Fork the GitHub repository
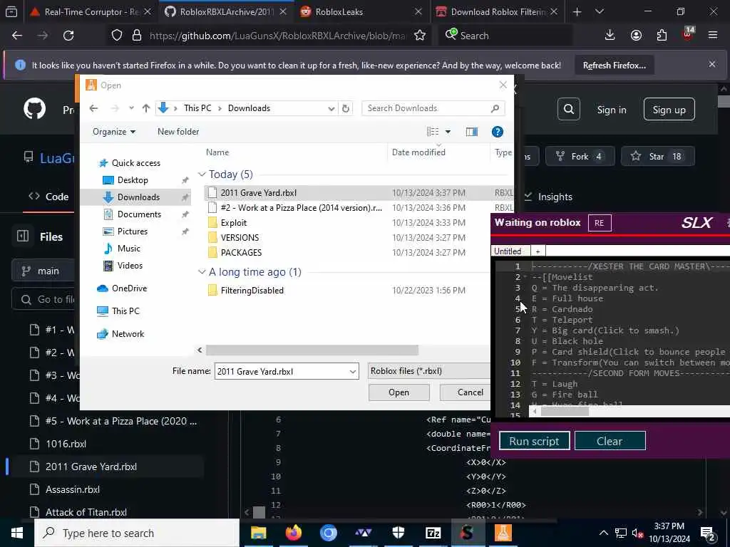Viewport: 730px width, 547px height. pyautogui.click(x=580, y=156)
